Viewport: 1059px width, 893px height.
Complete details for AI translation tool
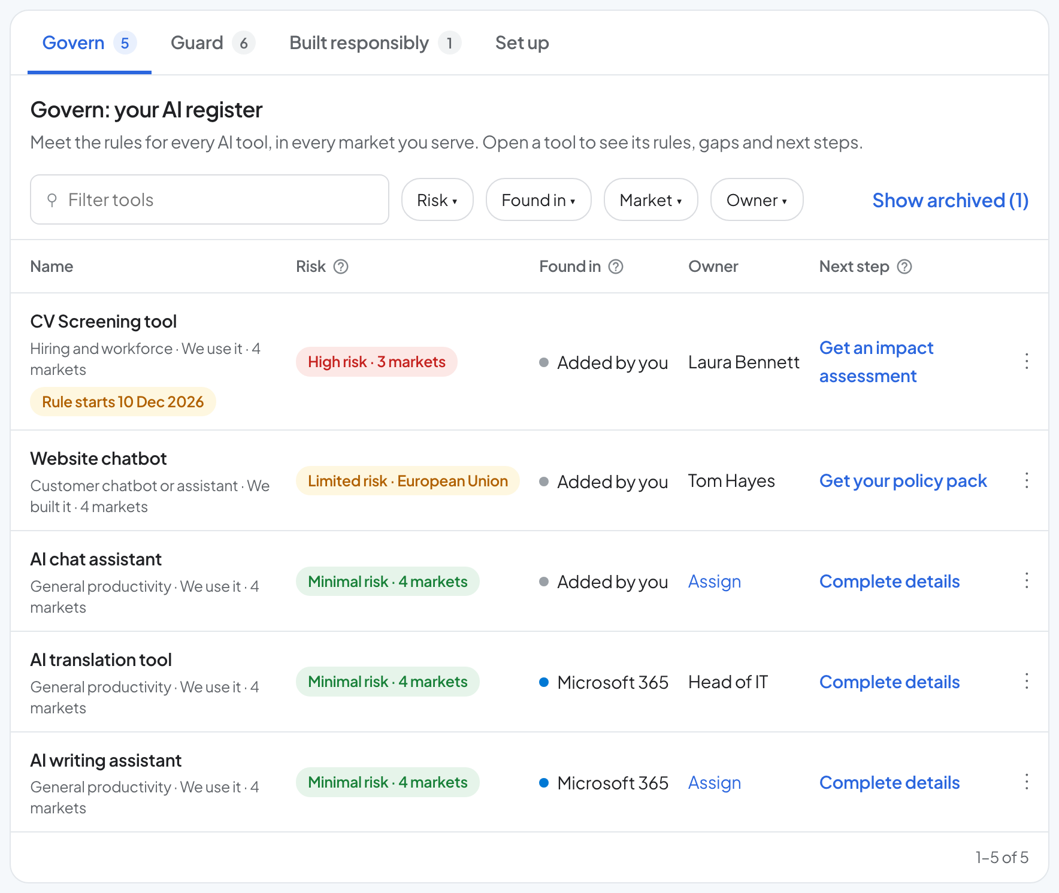pos(889,682)
